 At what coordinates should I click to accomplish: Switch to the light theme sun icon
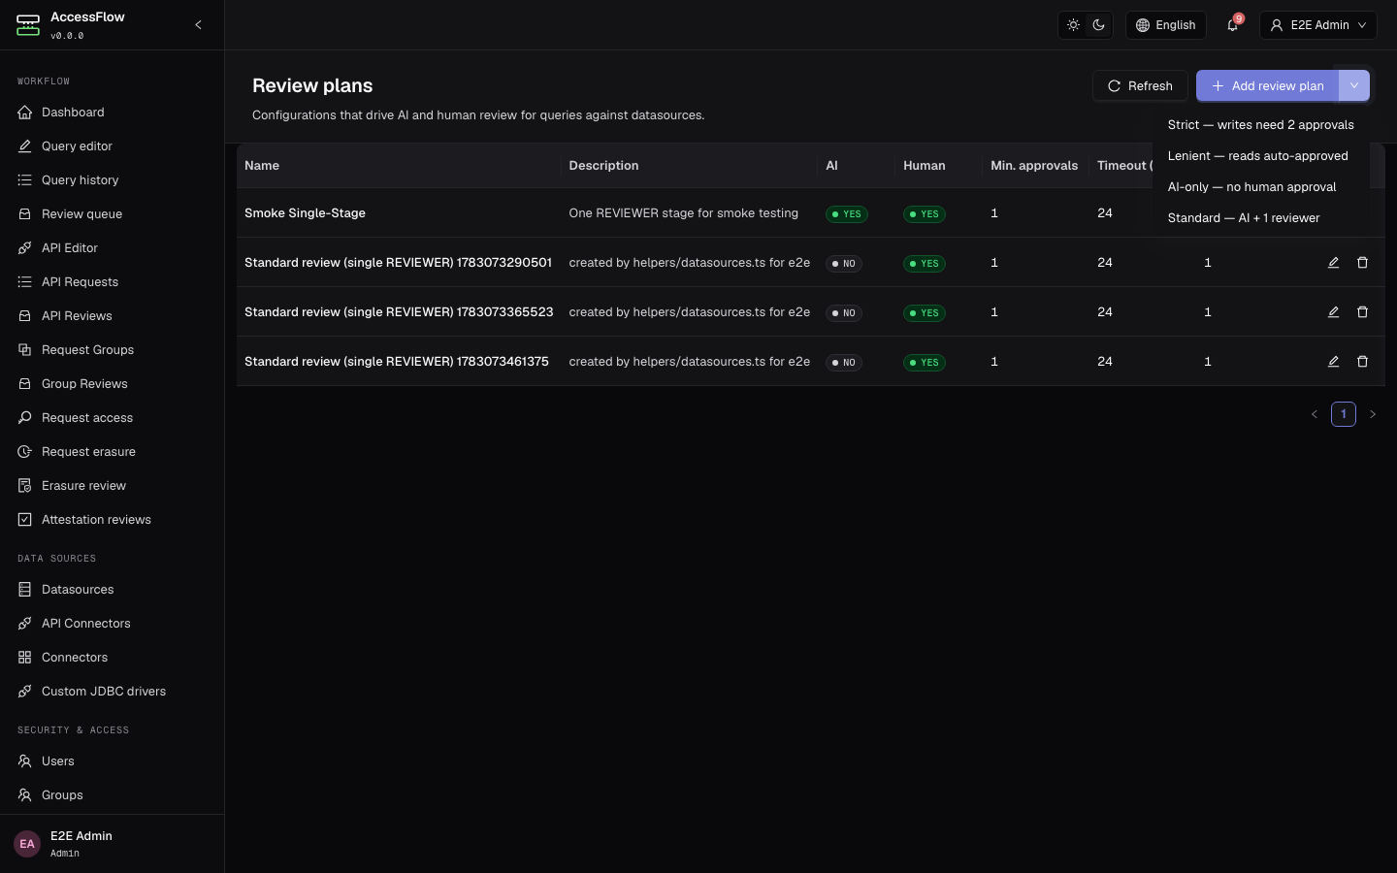point(1073,25)
